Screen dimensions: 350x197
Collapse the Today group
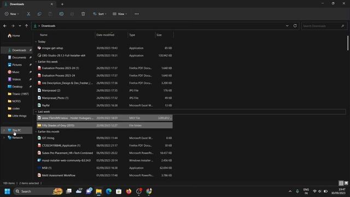pyautogui.click(x=36, y=42)
